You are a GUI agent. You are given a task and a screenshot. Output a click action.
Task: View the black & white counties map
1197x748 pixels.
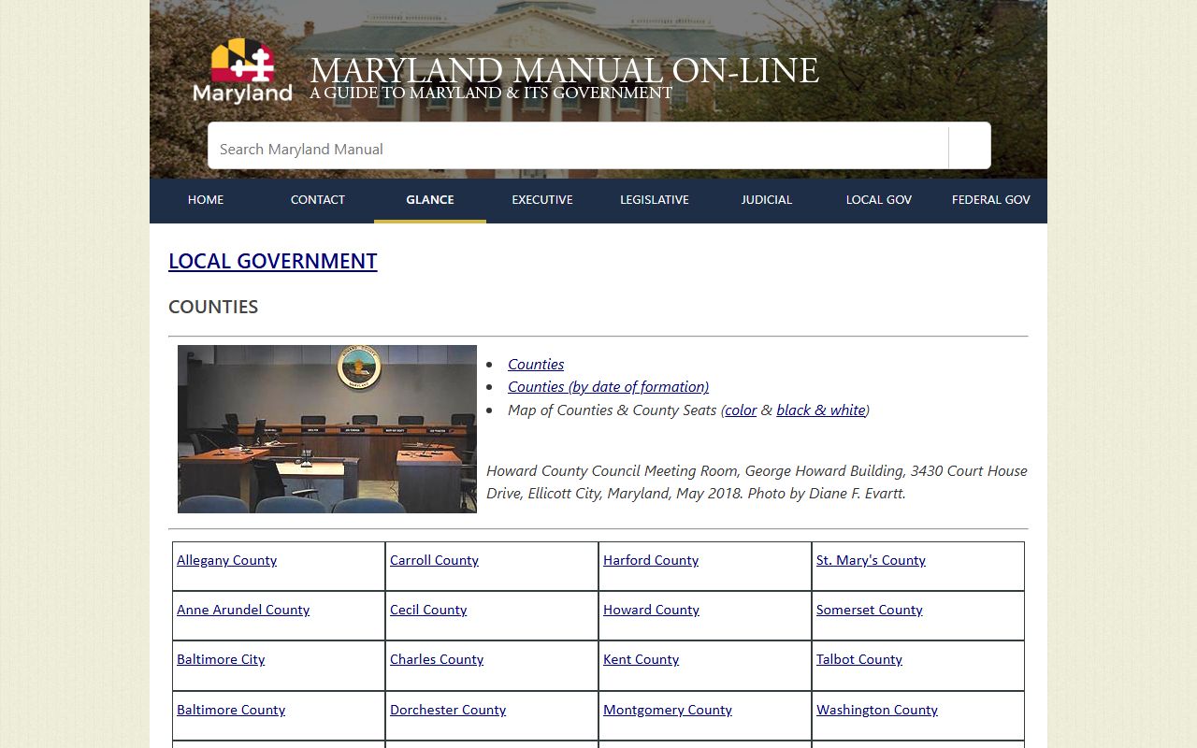[x=820, y=410]
